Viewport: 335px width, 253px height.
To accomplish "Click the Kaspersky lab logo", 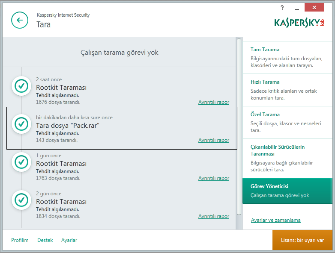I will pyautogui.click(x=299, y=23).
